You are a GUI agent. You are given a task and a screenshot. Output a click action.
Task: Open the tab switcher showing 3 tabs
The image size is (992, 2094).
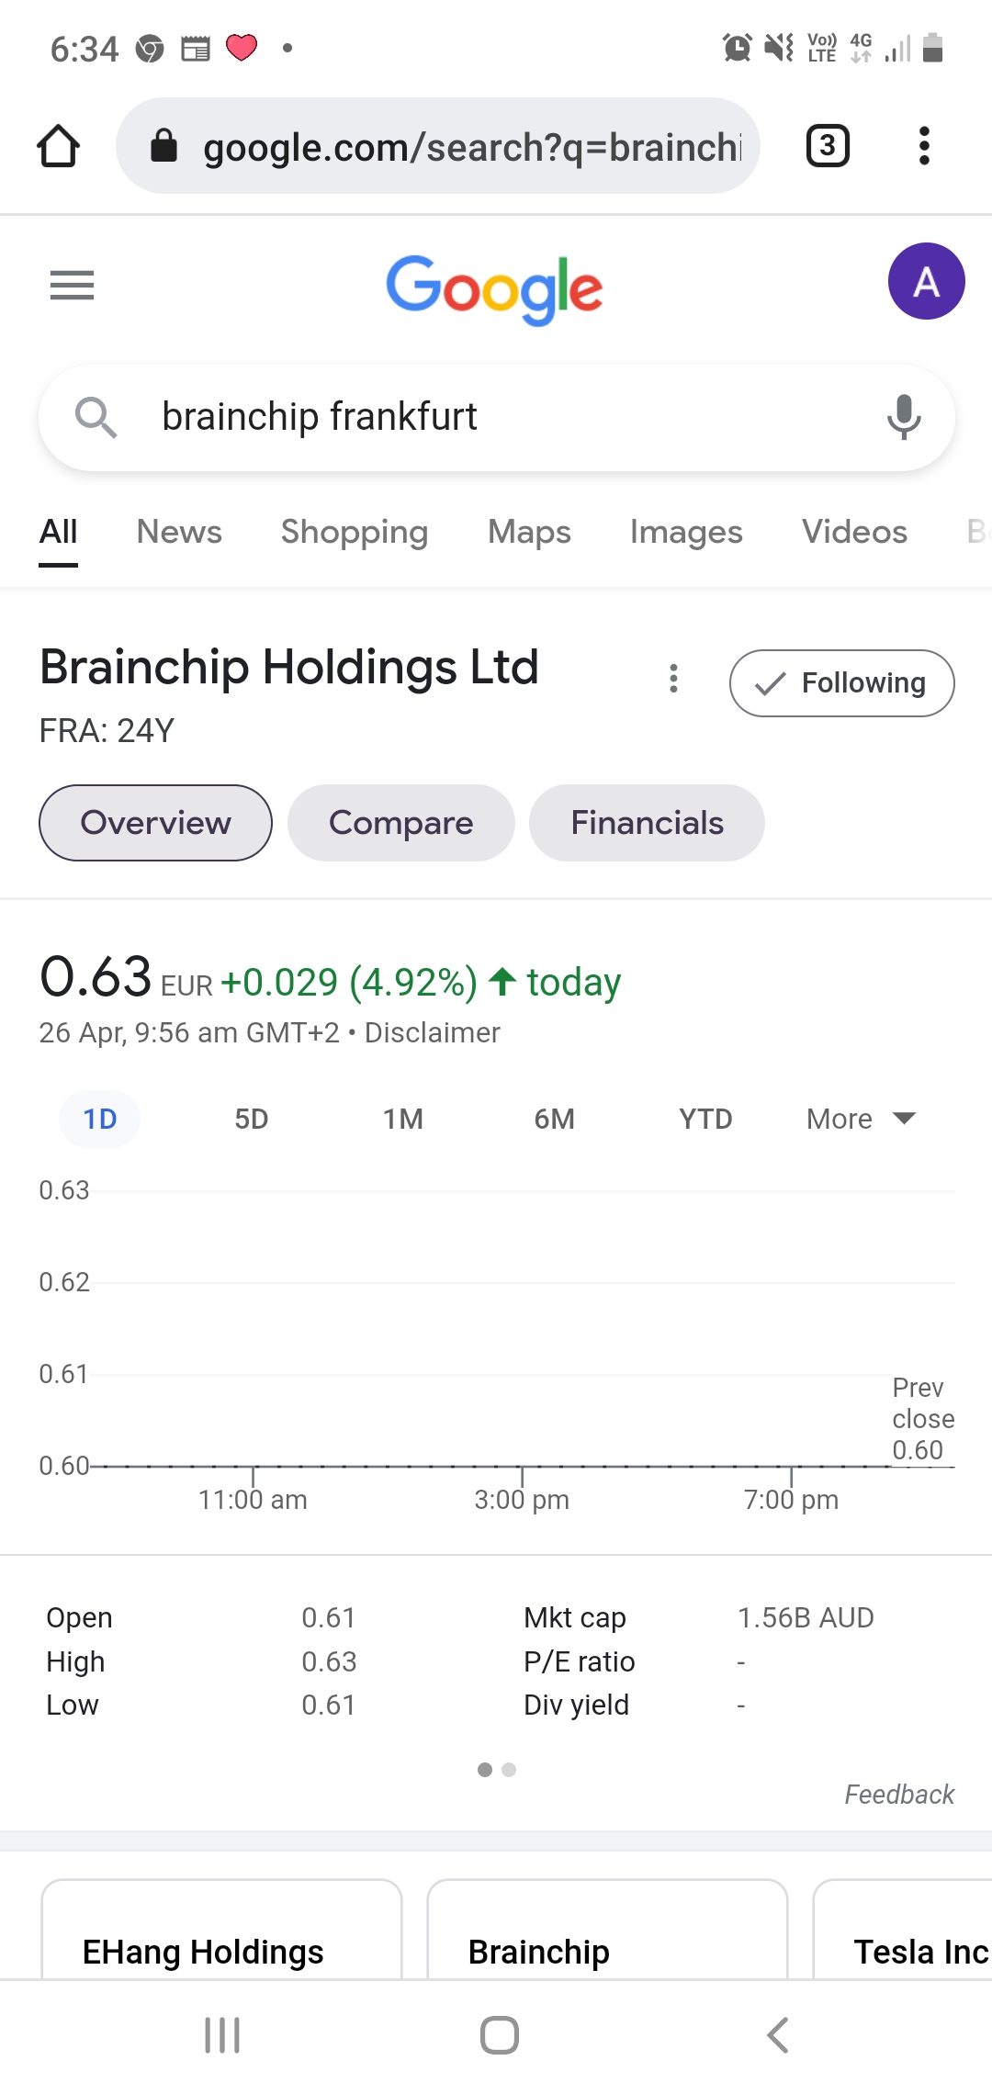[828, 146]
